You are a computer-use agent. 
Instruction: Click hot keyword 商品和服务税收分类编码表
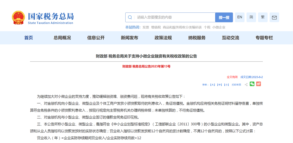(x=182, y=27)
